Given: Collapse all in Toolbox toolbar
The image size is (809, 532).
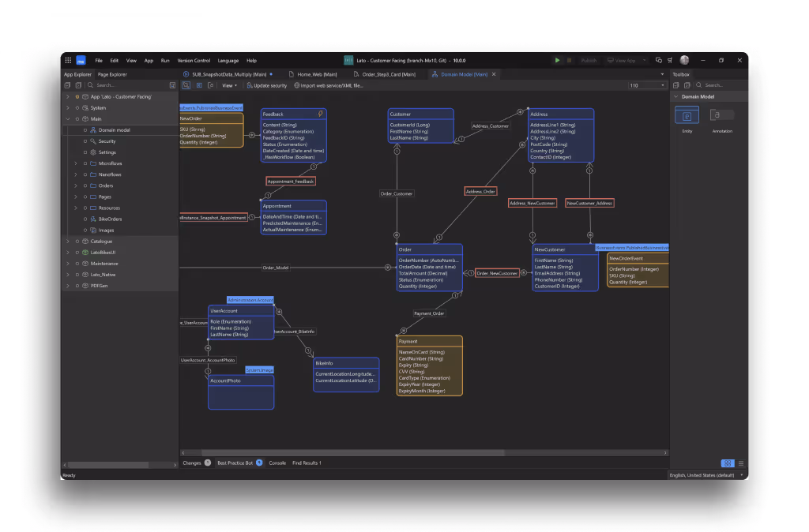Looking at the screenshot, I should click(x=676, y=85).
